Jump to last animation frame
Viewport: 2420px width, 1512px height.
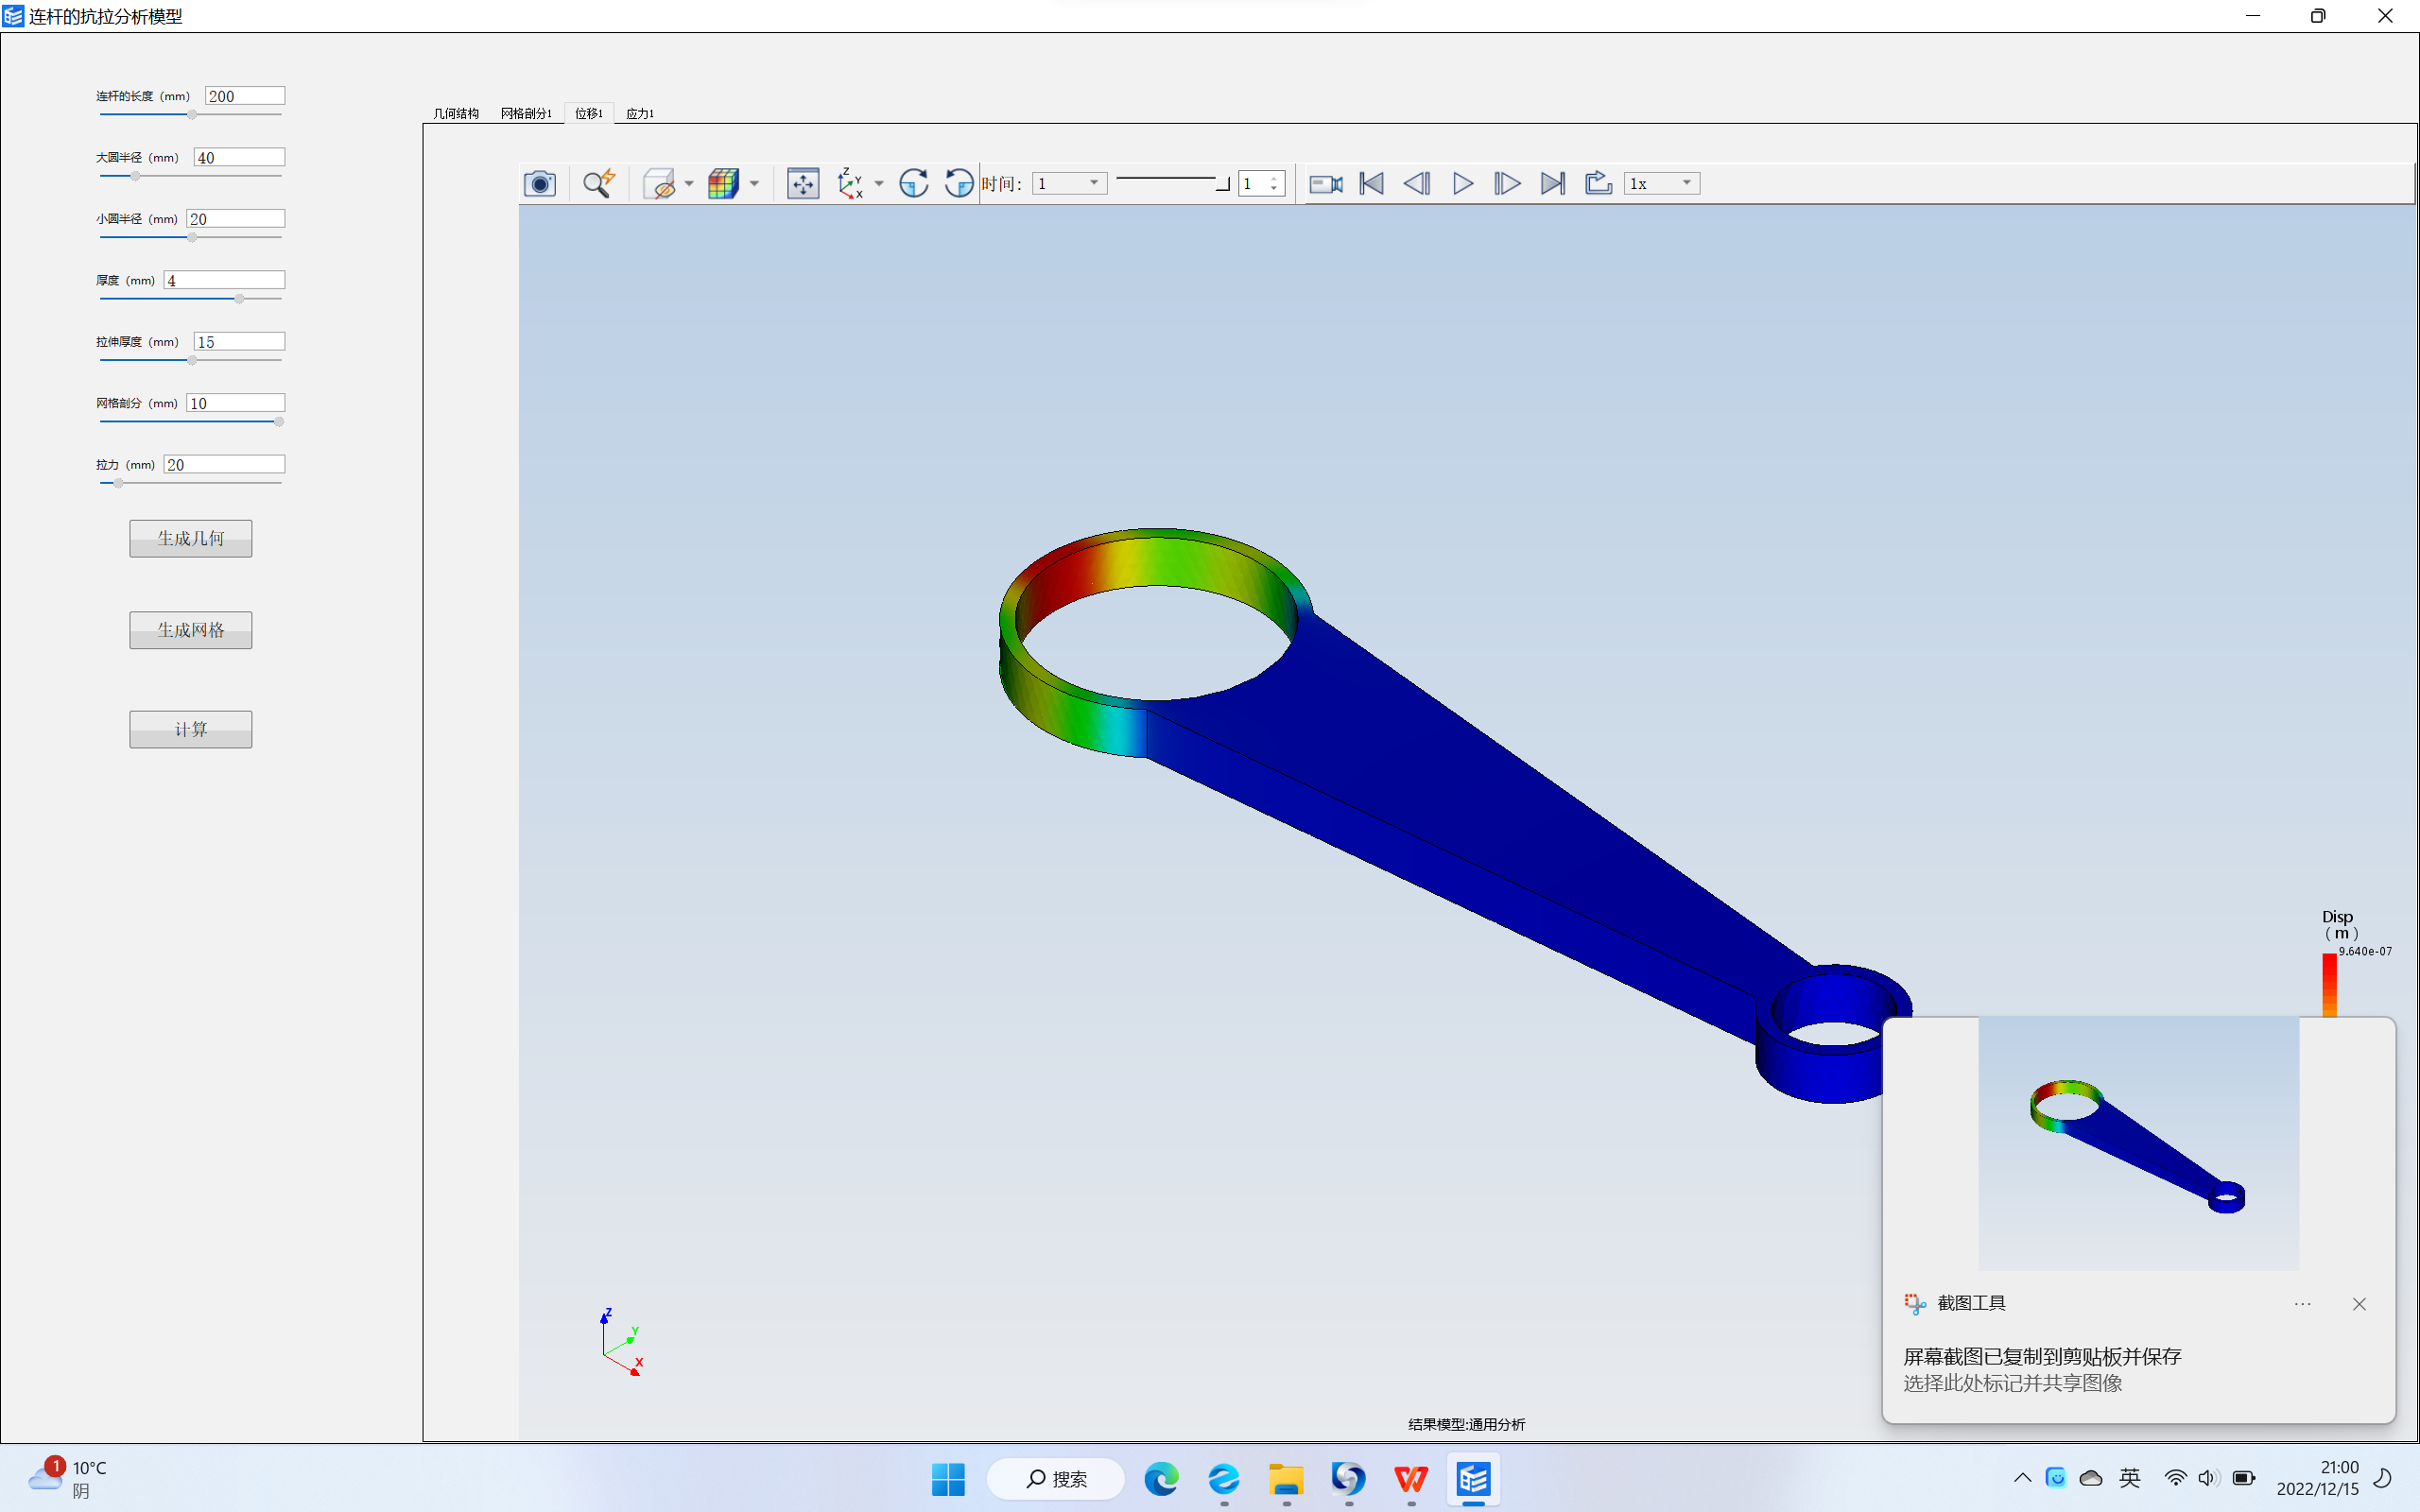click(1553, 183)
